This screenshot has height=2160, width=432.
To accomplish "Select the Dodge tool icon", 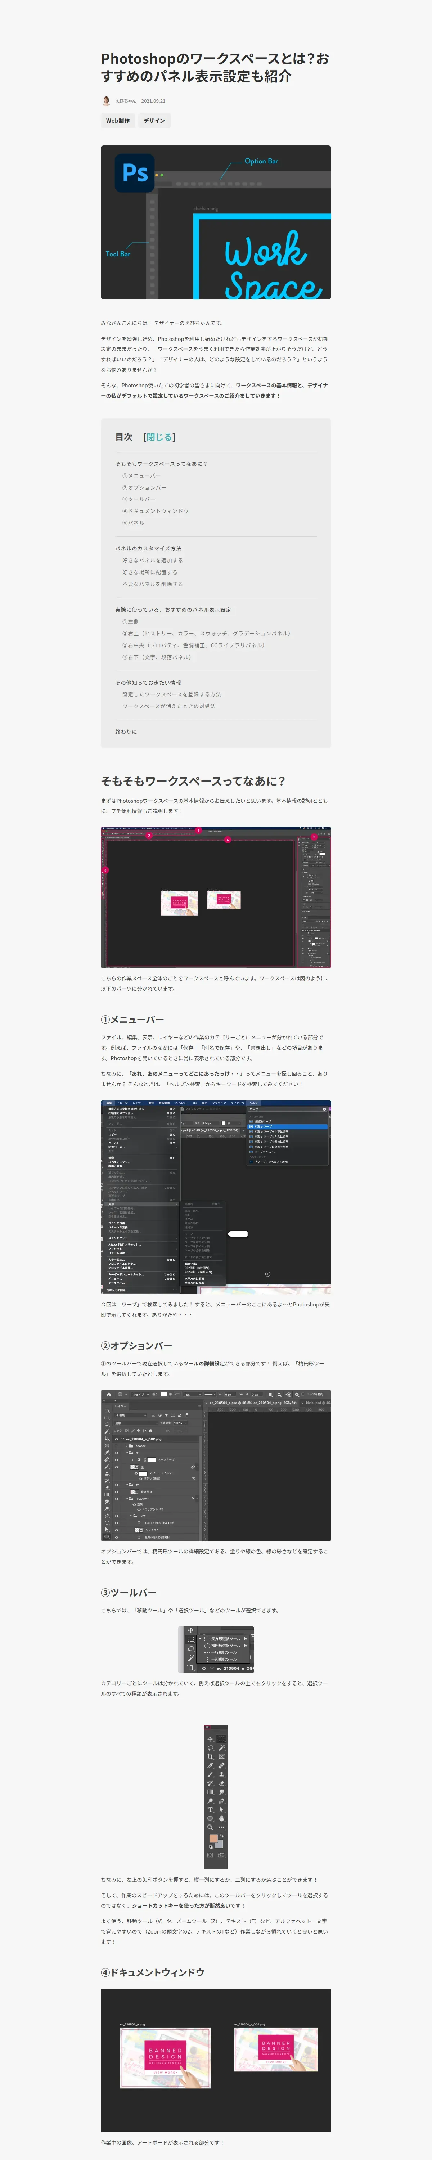I will (211, 1801).
